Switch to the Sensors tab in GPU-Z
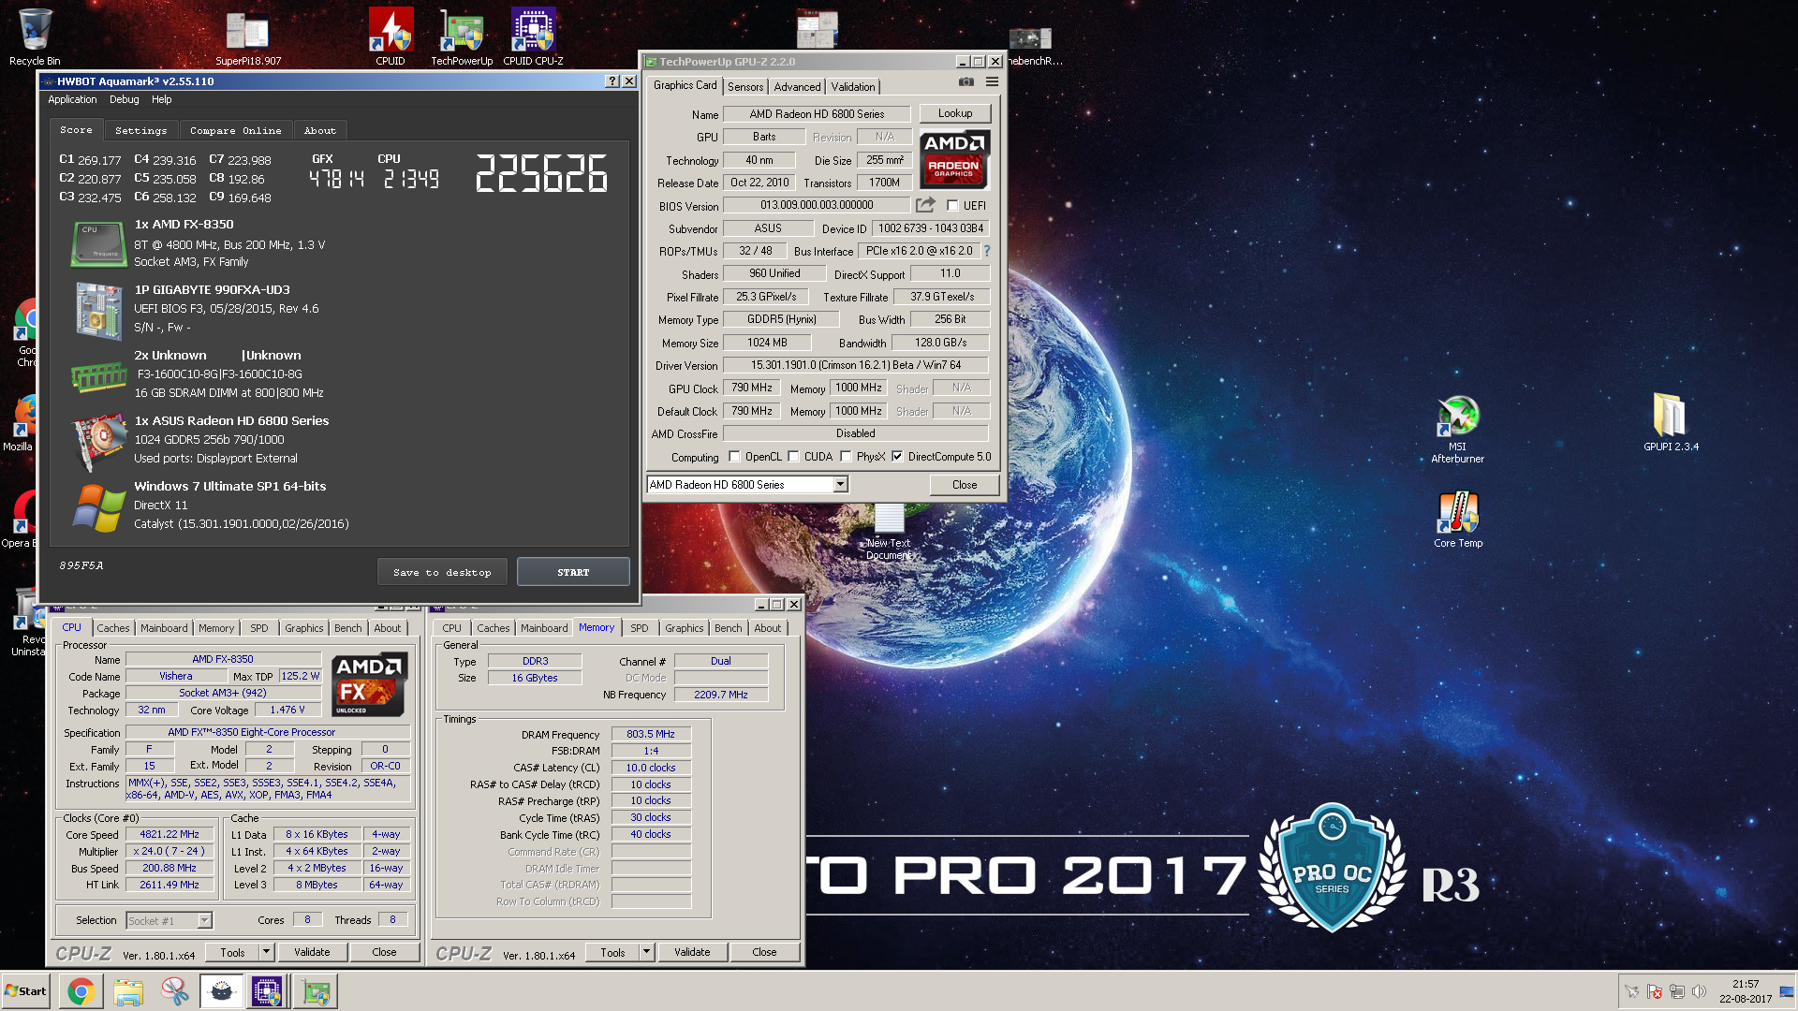This screenshot has width=1798, height=1011. (745, 87)
